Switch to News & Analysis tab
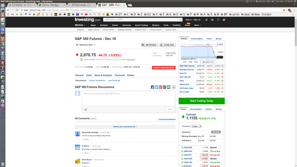 [x=103, y=75]
